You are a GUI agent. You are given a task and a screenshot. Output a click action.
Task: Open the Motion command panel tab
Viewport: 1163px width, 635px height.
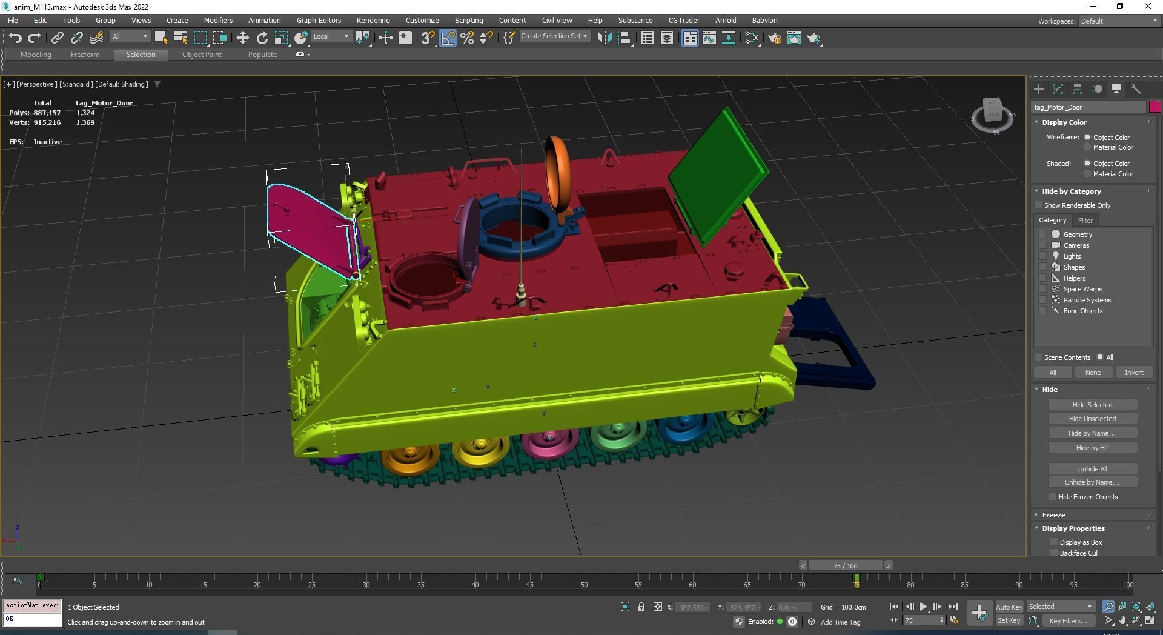click(x=1097, y=89)
